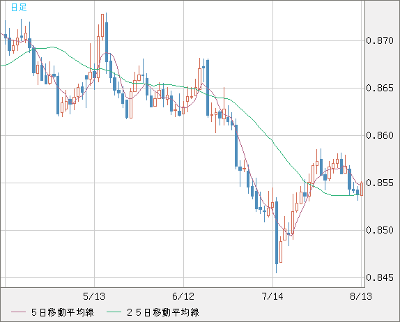Click the last red candlestick at 8/13
400x322 pixels.
[362, 189]
